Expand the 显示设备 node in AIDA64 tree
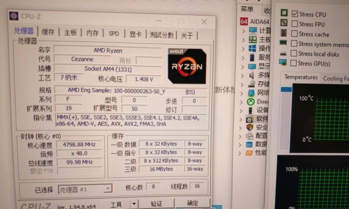Screen dimensions: 349x209 [243, 67]
